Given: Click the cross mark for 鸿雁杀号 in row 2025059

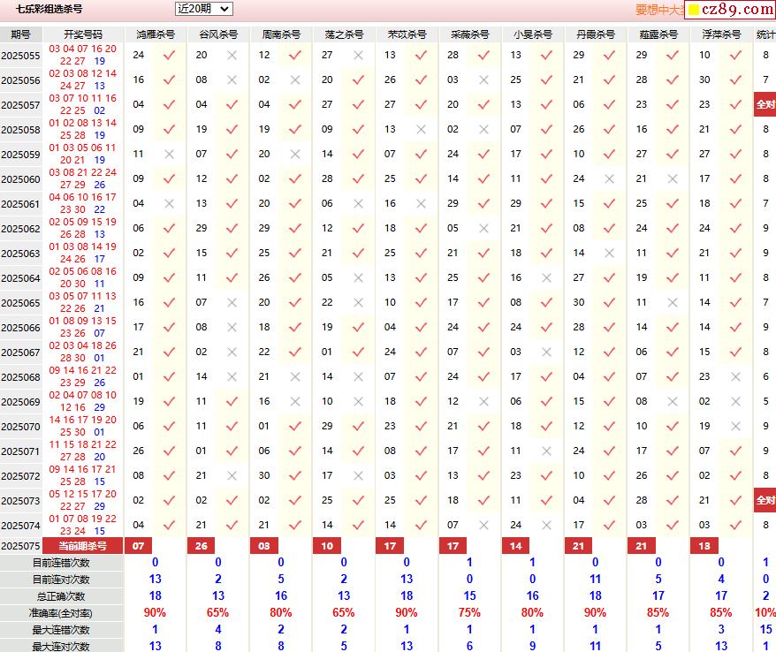Looking at the screenshot, I should (170, 154).
